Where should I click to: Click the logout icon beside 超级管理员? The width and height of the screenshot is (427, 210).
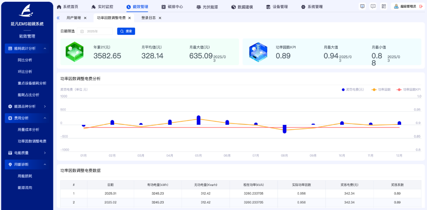coord(421,7)
